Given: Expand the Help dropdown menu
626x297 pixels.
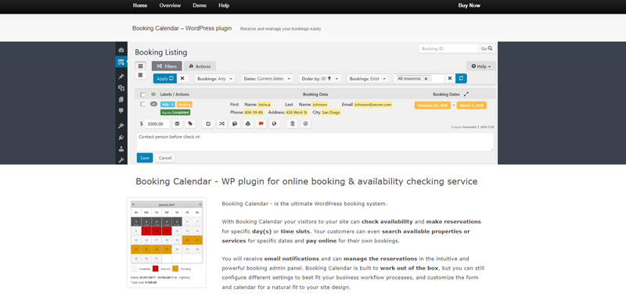Looking at the screenshot, I should (480, 66).
